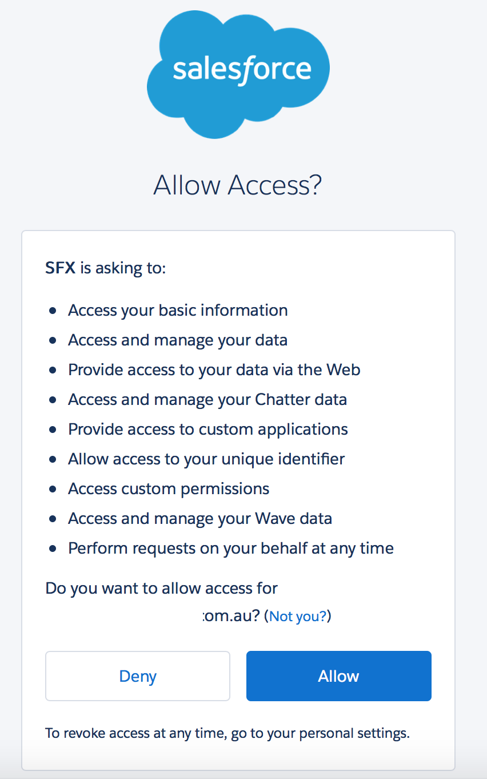Click "Perform requests on your behalf" item
The width and height of the screenshot is (487, 779).
(231, 548)
